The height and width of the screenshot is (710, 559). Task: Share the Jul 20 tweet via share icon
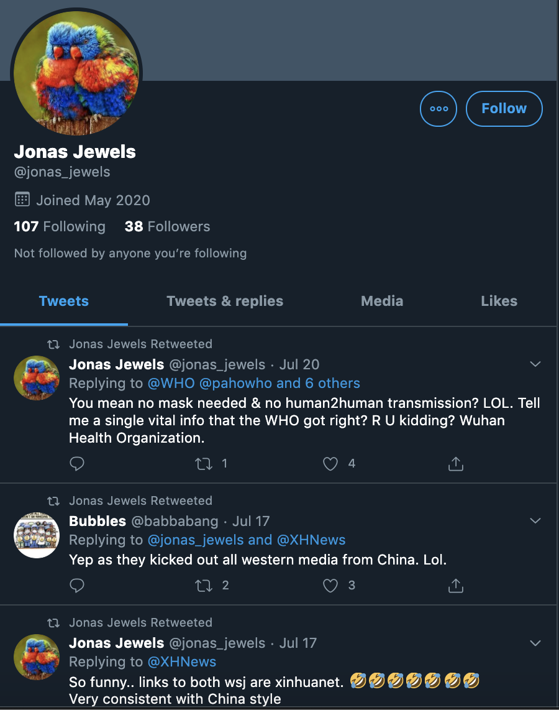(456, 464)
